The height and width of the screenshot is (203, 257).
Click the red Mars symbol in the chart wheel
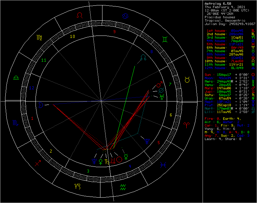point(159,84)
